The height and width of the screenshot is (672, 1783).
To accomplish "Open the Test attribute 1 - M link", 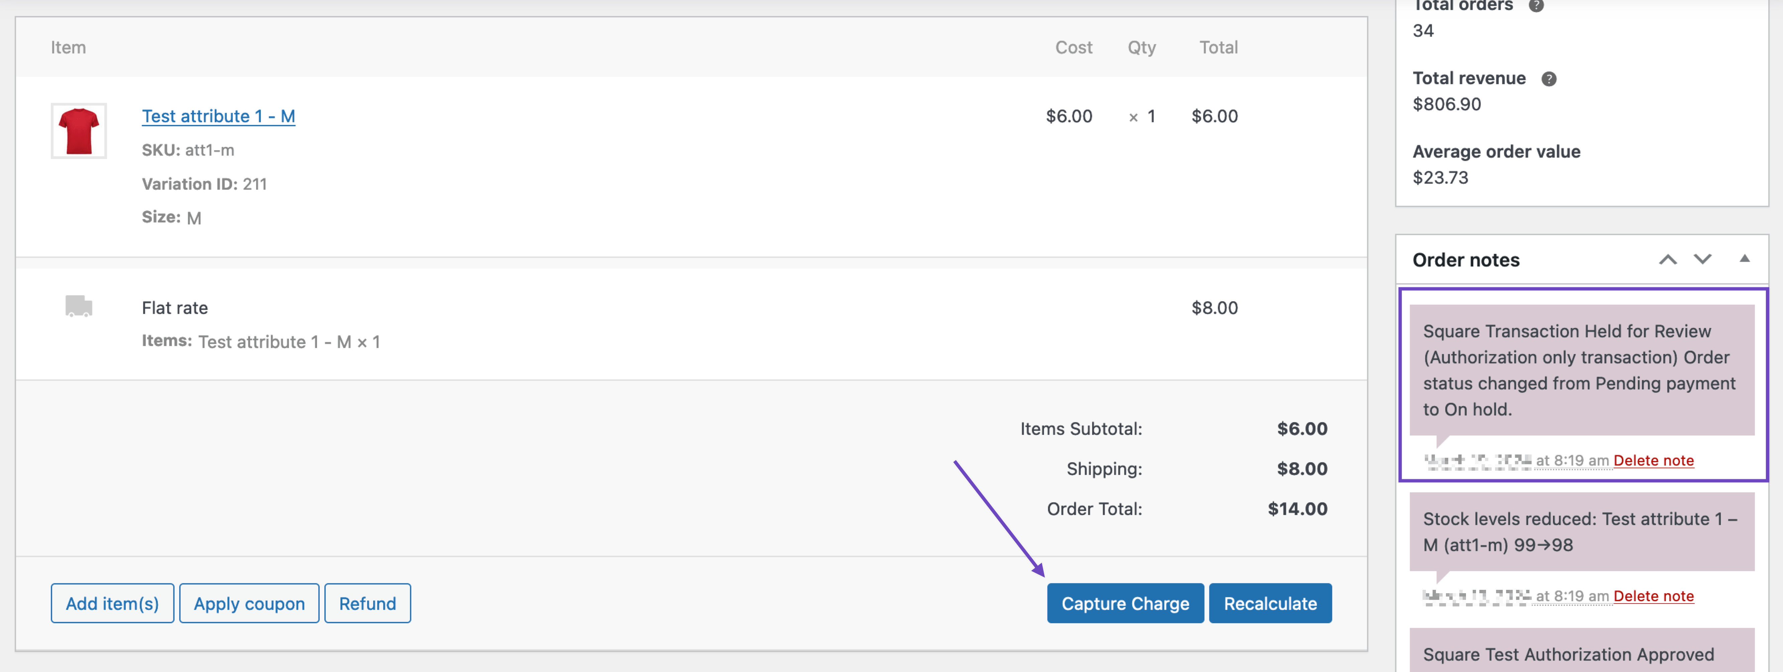I will pyautogui.click(x=218, y=116).
